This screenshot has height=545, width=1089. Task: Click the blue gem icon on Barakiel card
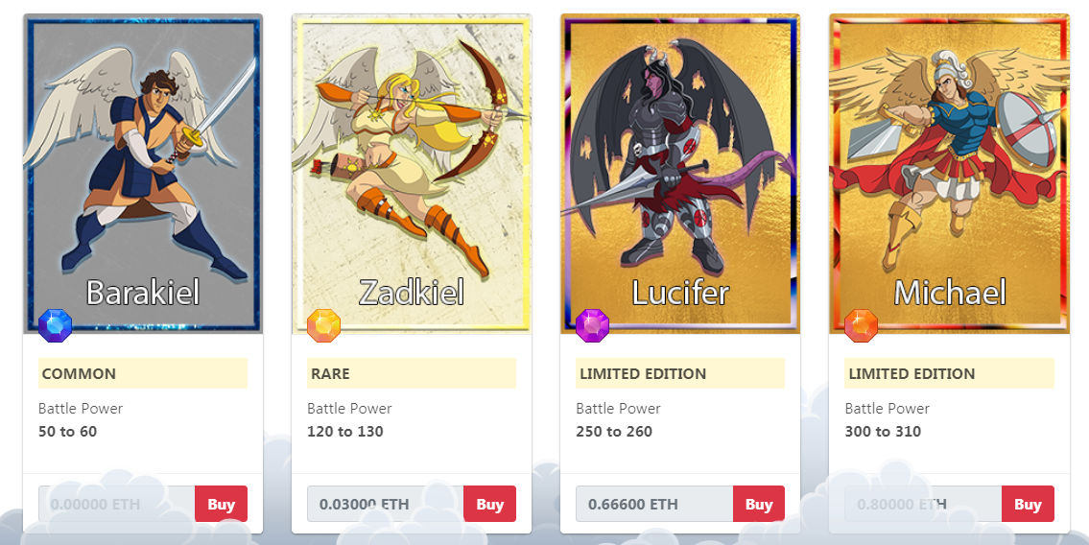point(55,325)
